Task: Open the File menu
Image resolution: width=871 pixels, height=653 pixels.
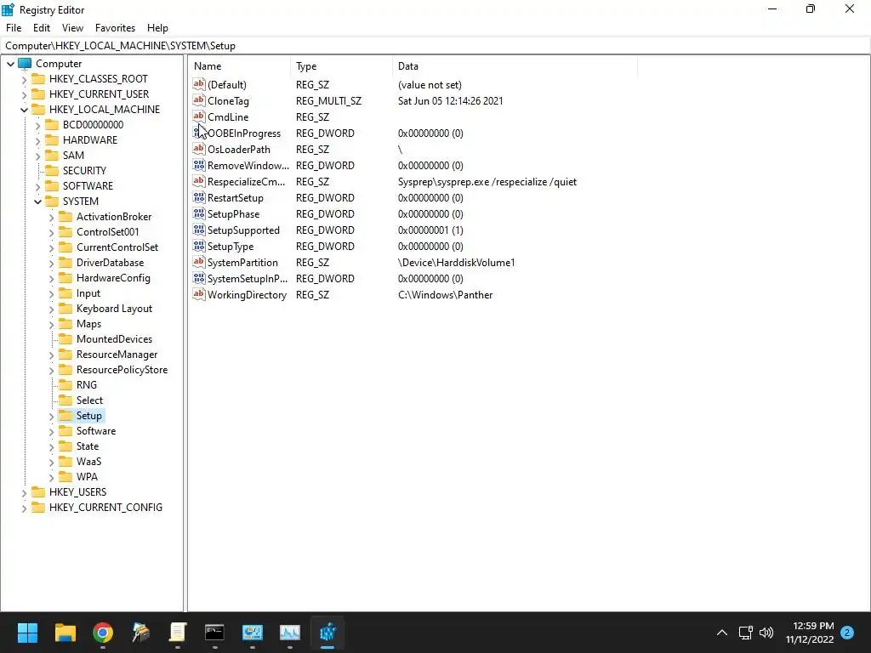Action: 14,28
